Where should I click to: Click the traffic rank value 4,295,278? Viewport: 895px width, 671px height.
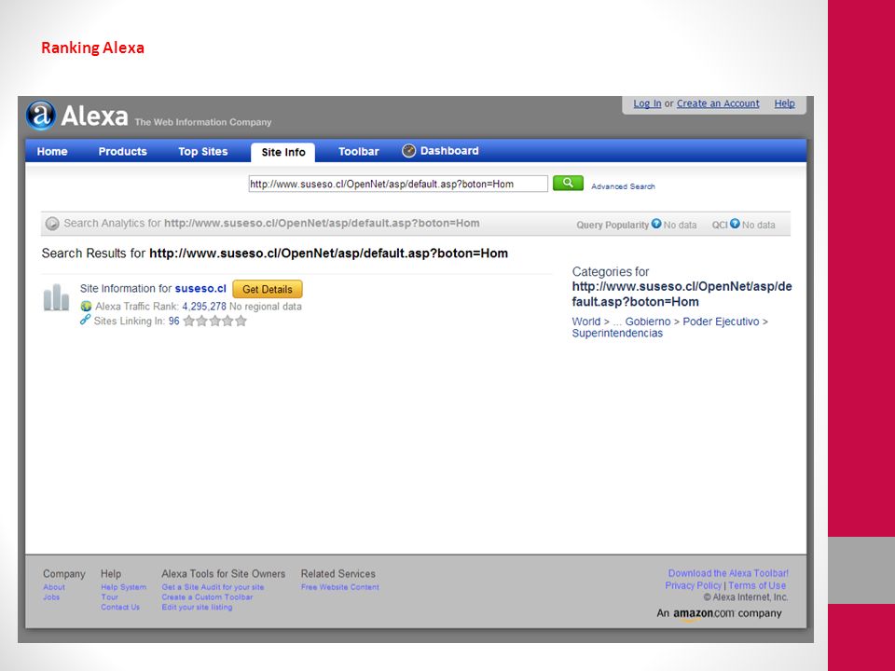[204, 307]
